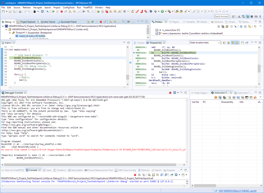Screen dimensions: 264x193
Task: Click the red Terminate button in main toolbar
Action: point(62,11)
